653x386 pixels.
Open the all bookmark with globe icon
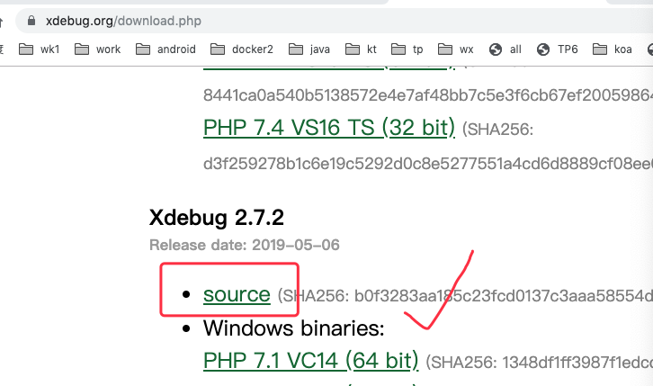(x=505, y=49)
